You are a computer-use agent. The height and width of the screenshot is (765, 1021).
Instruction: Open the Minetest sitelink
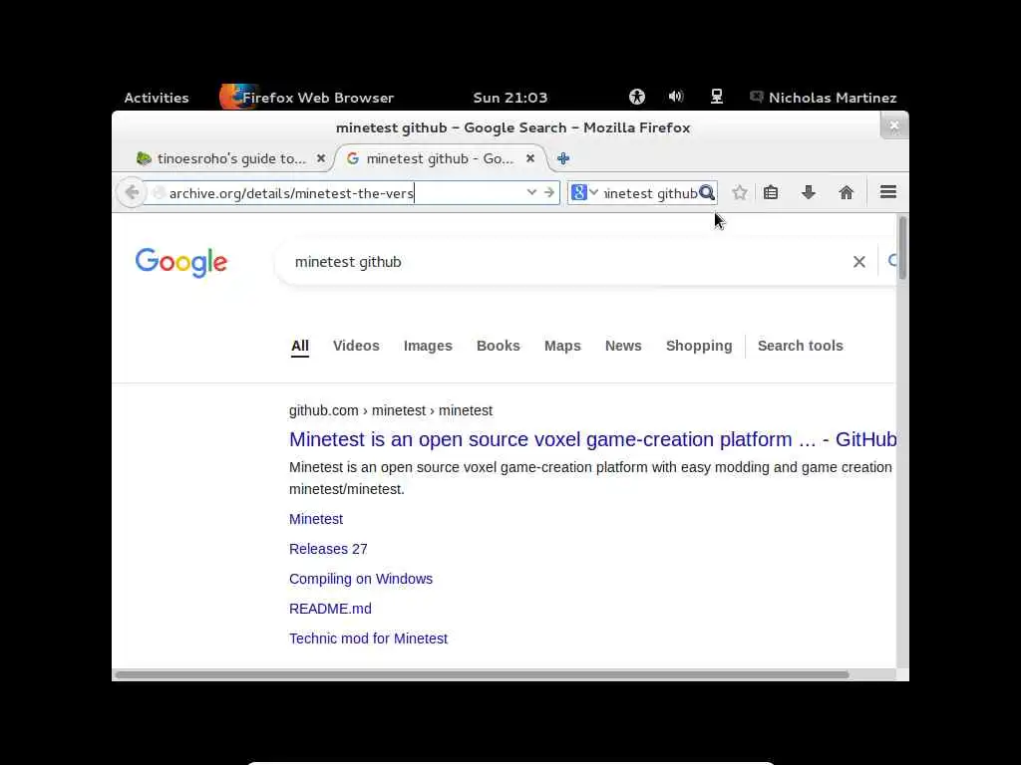click(x=316, y=519)
